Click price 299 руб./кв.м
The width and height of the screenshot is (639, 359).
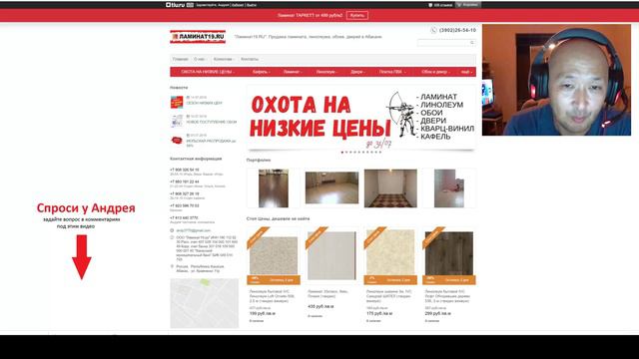click(x=437, y=313)
